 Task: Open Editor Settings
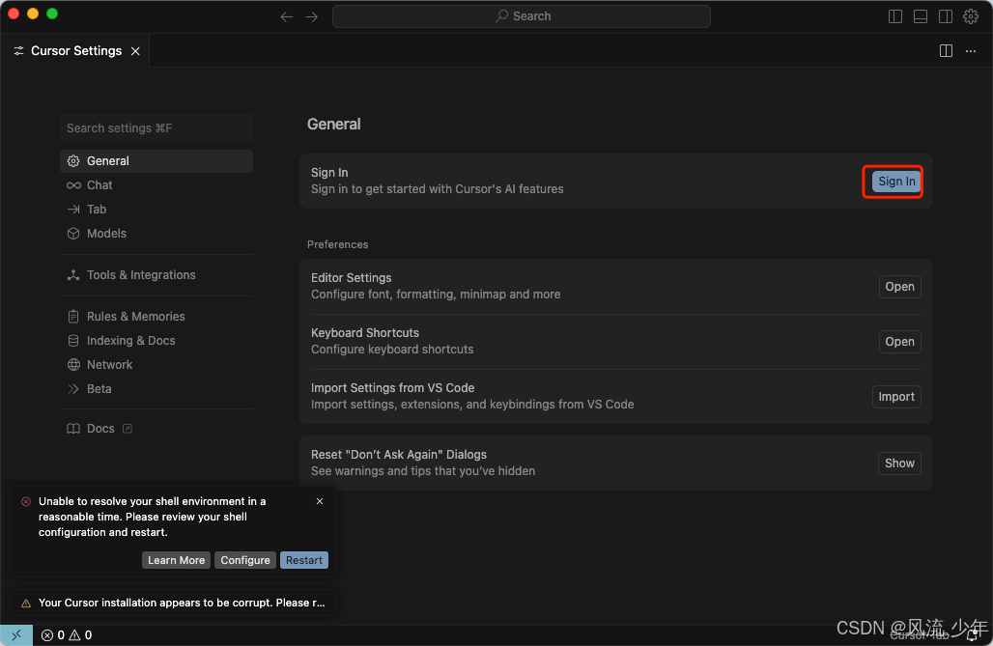coord(899,286)
